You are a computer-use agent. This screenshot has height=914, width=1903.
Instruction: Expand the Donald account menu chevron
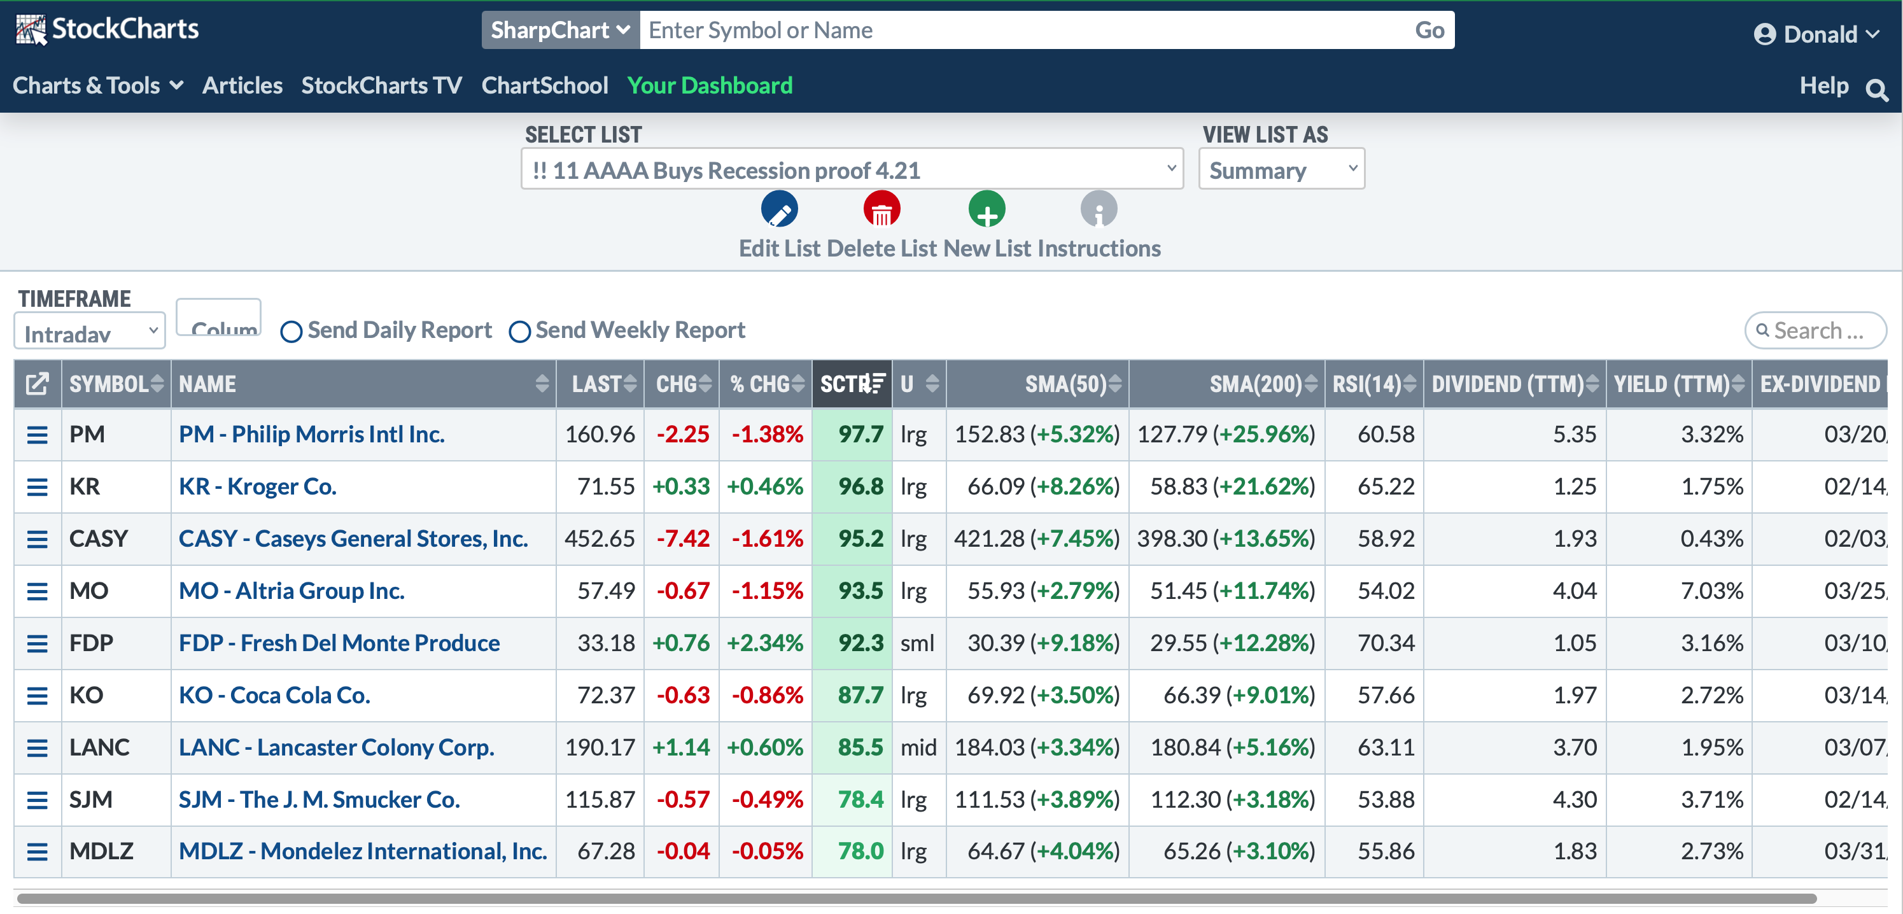pyautogui.click(x=1872, y=34)
